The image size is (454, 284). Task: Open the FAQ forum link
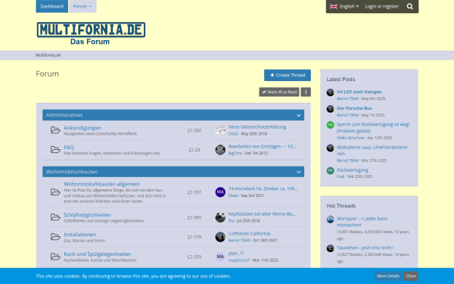pyautogui.click(x=69, y=147)
